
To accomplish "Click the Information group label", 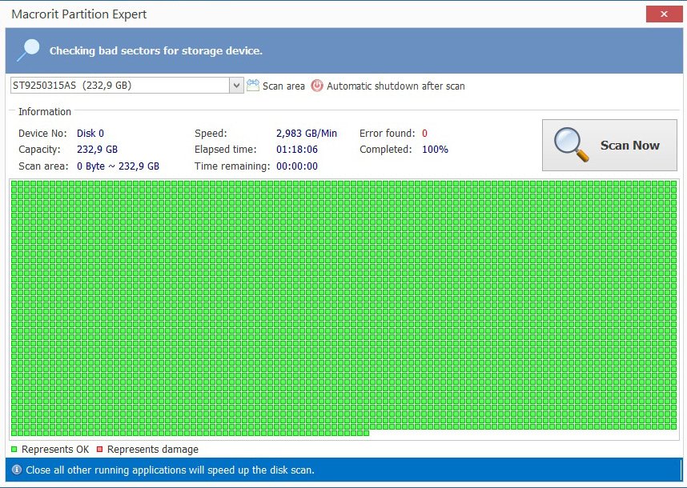I will (45, 112).
